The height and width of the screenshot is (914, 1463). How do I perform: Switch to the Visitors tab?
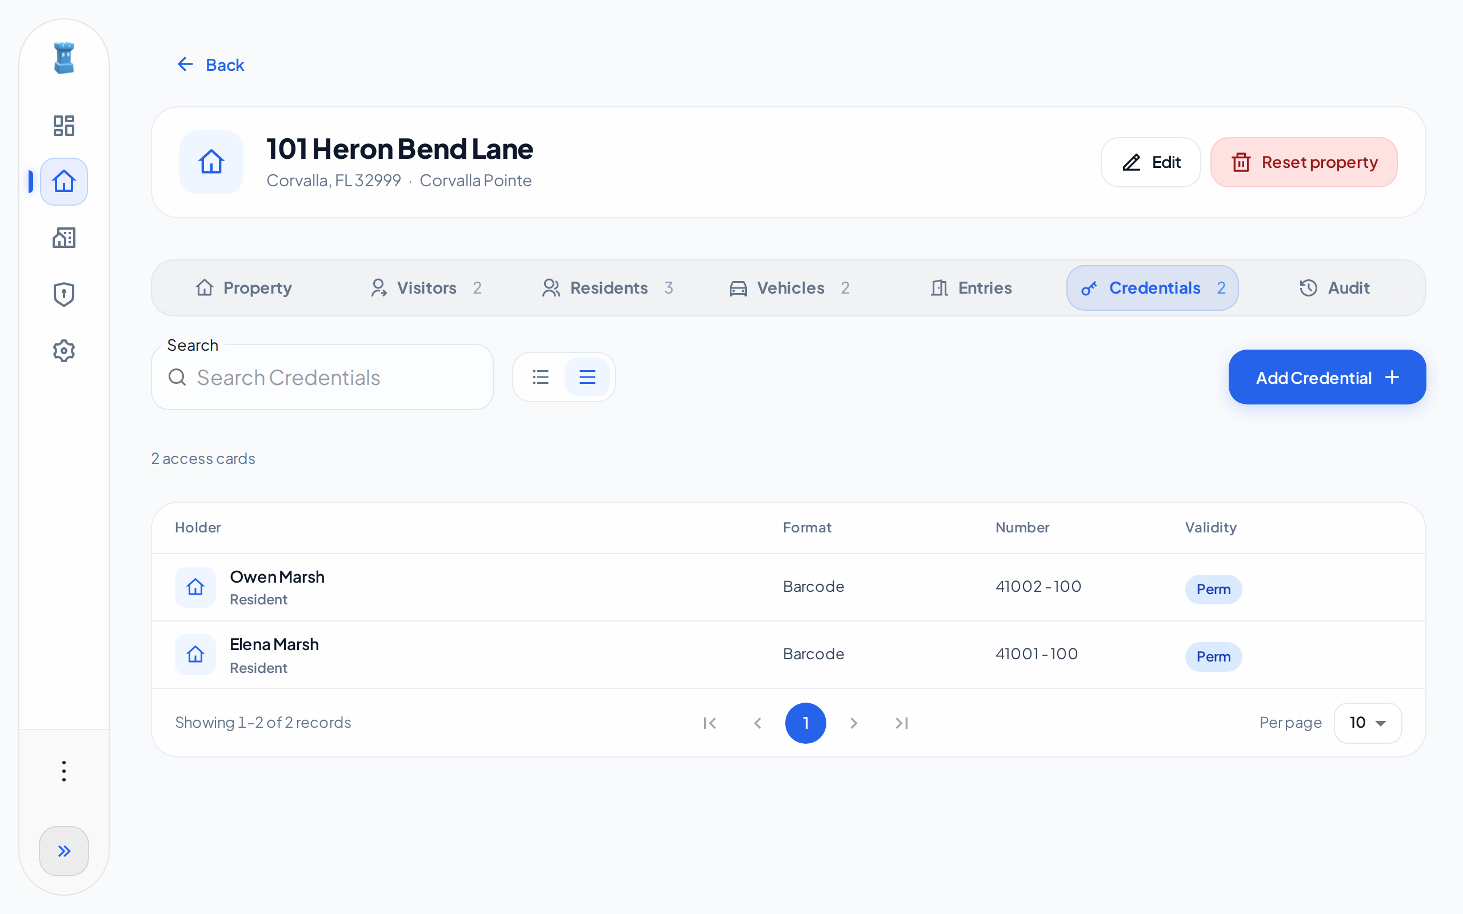point(426,288)
